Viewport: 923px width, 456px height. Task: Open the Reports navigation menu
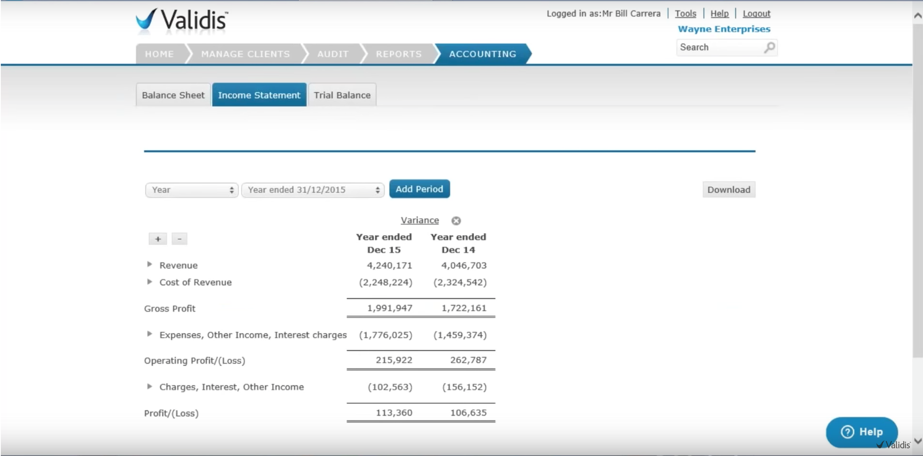pos(398,54)
